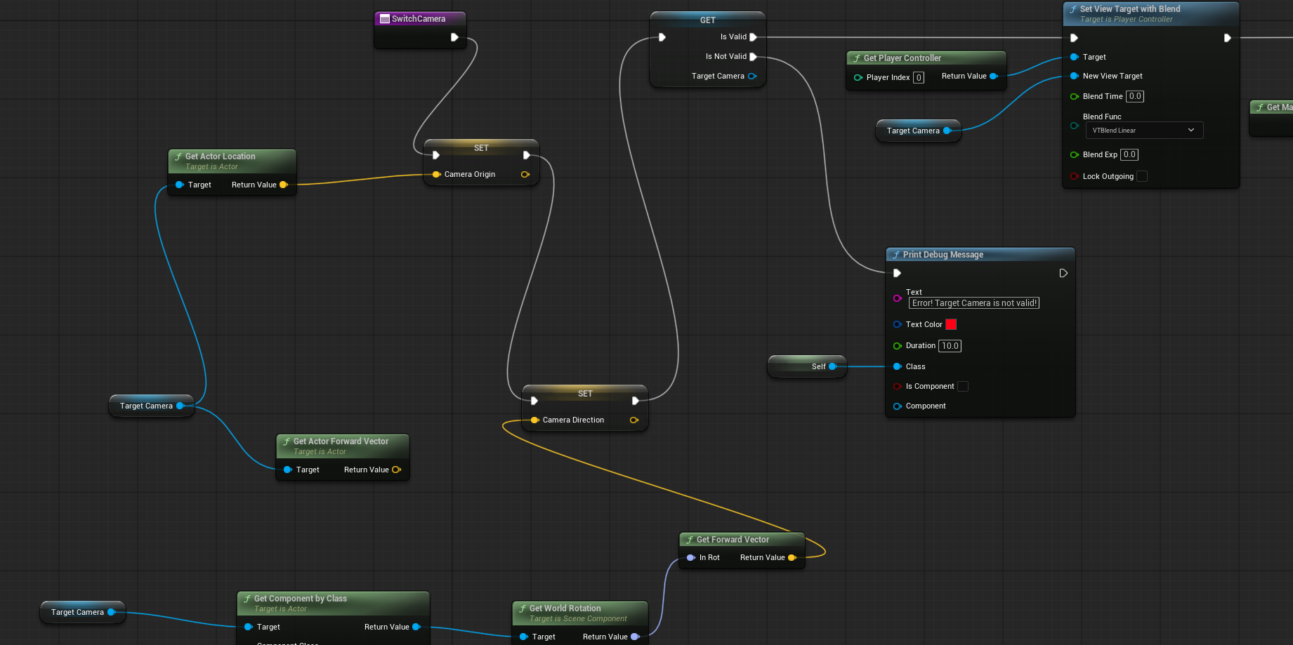Click the error message Text input field

click(973, 303)
